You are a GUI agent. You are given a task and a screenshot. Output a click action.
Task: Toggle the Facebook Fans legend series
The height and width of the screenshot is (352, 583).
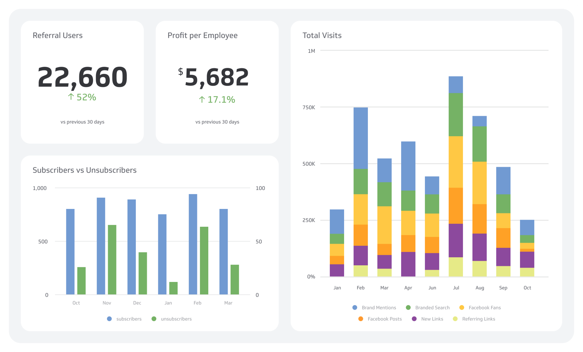coord(480,308)
